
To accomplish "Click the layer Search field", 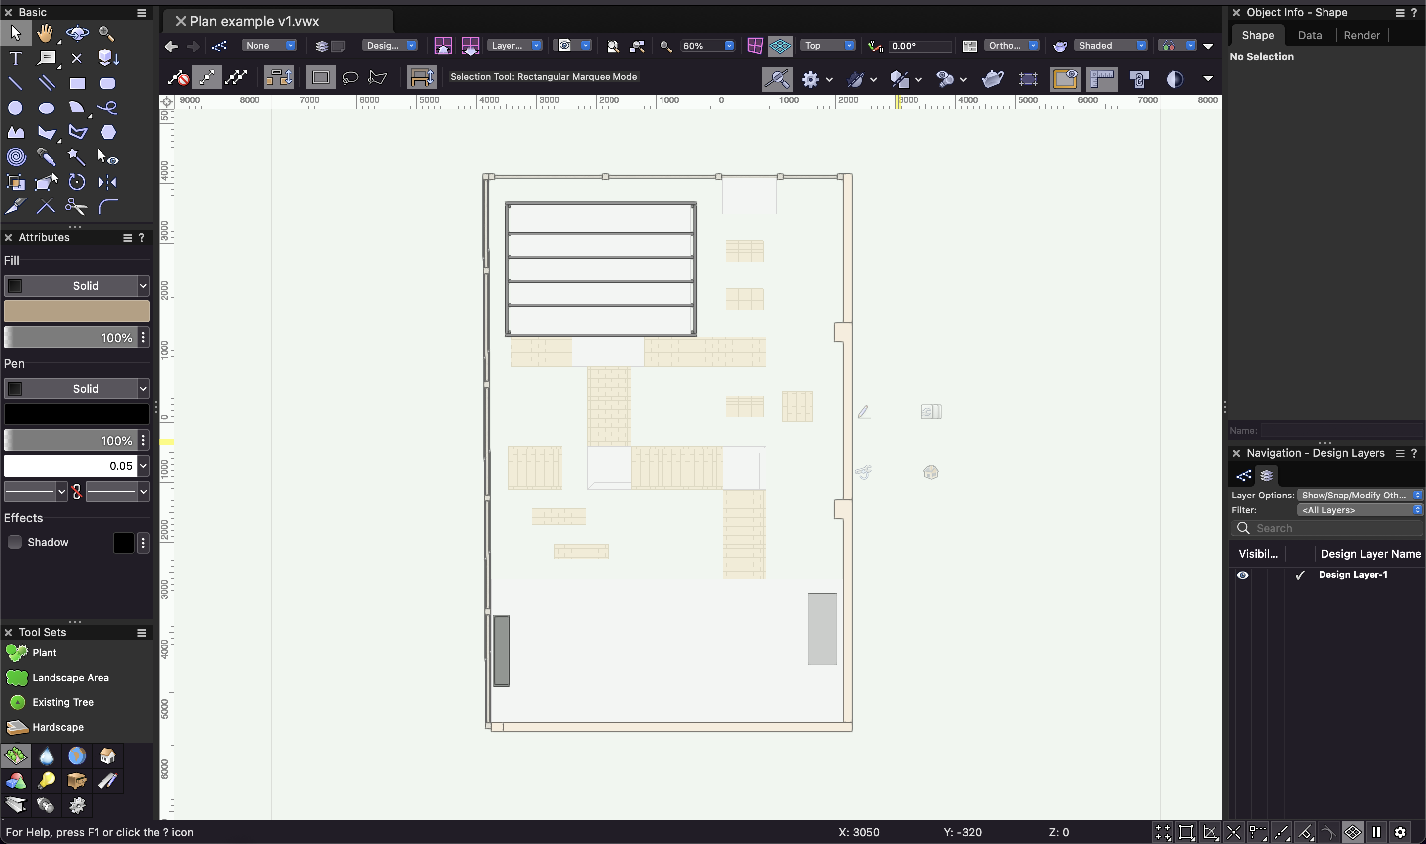I will (1326, 528).
